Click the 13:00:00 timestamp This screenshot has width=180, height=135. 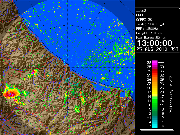point(155,43)
